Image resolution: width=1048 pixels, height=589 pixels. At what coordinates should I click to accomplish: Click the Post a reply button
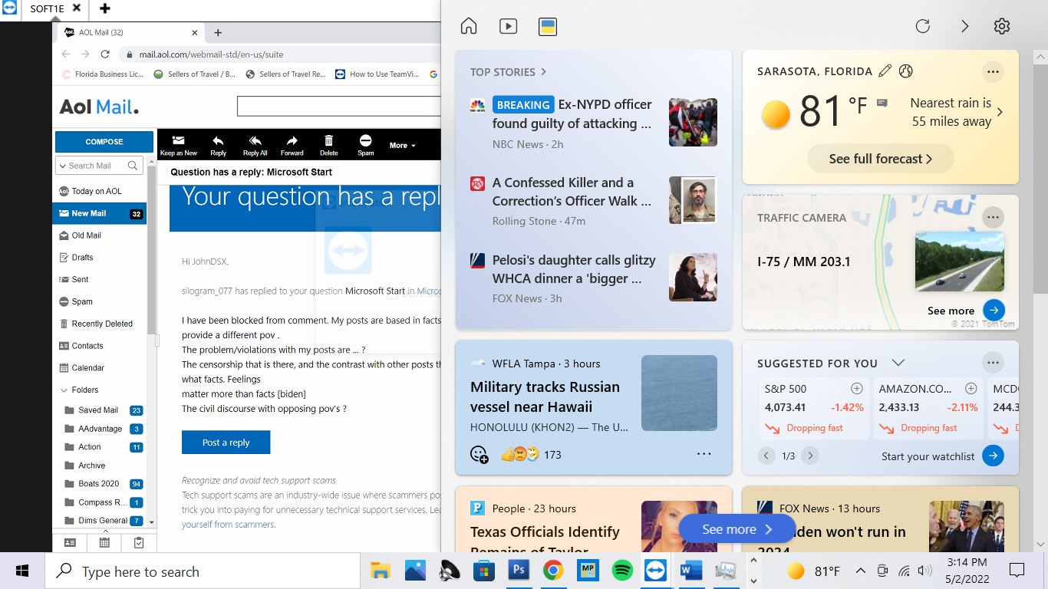click(226, 443)
